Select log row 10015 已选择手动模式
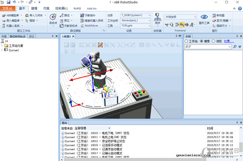243x161 pixels. [93, 145]
